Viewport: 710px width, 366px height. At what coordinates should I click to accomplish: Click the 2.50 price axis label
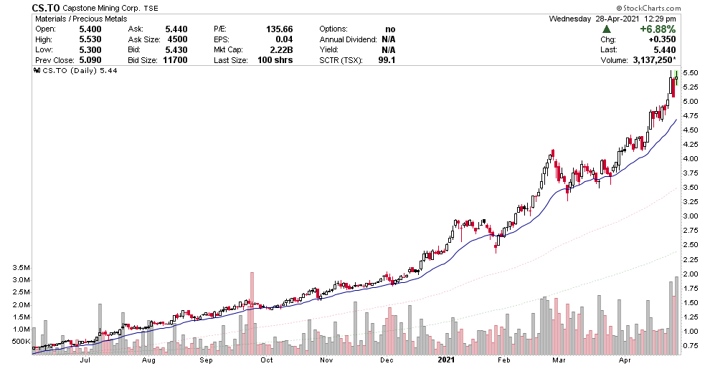point(691,245)
